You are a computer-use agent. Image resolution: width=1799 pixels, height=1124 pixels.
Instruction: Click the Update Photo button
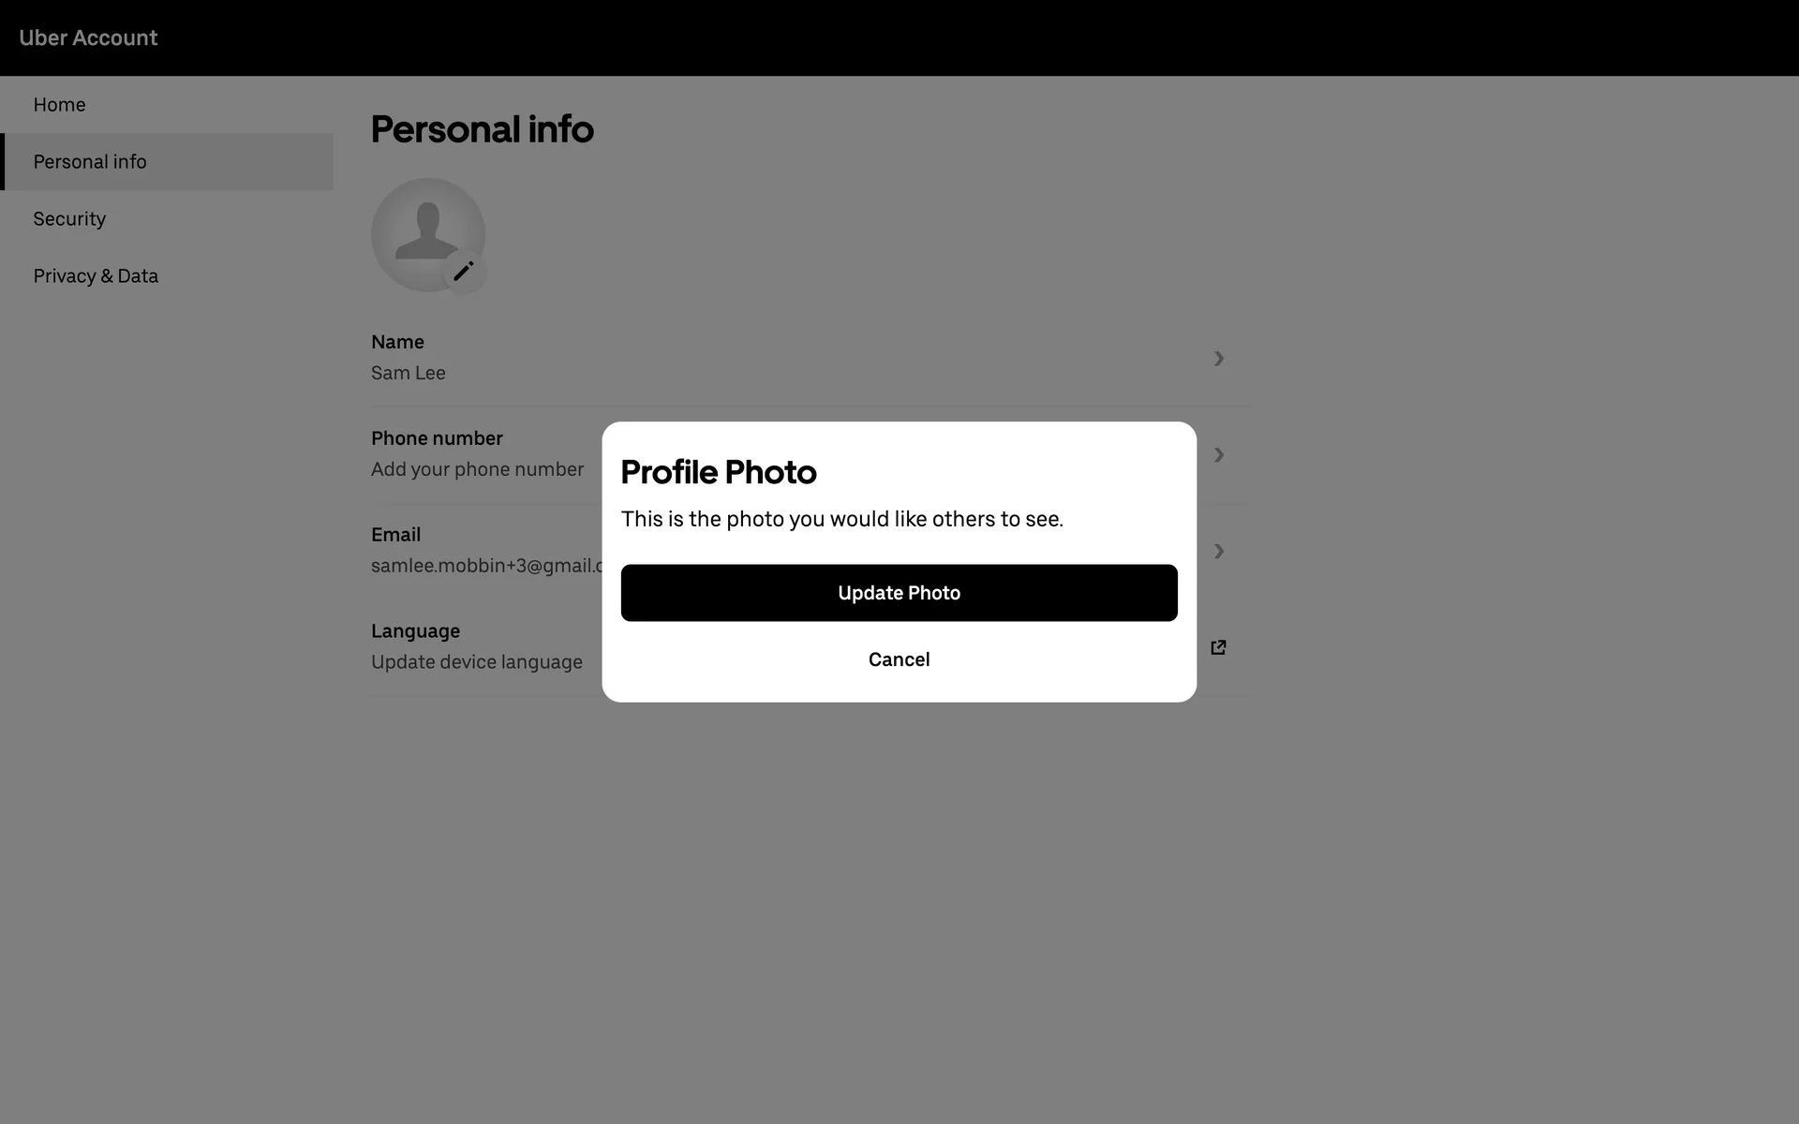899,593
